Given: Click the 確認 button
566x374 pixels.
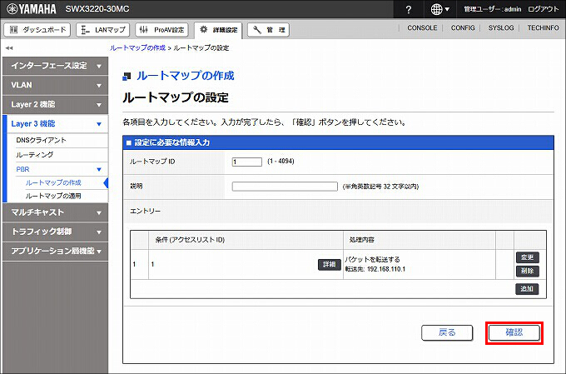Looking at the screenshot, I should pos(514,332).
